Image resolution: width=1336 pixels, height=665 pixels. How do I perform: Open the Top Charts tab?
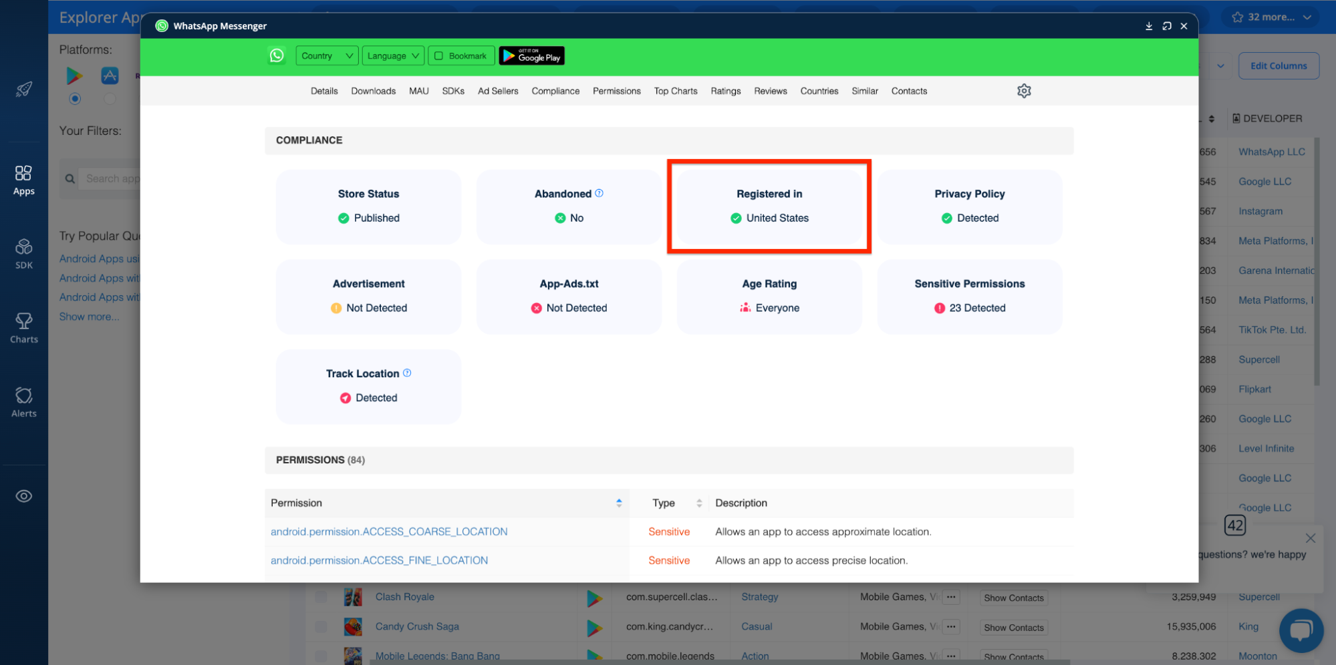pos(676,91)
